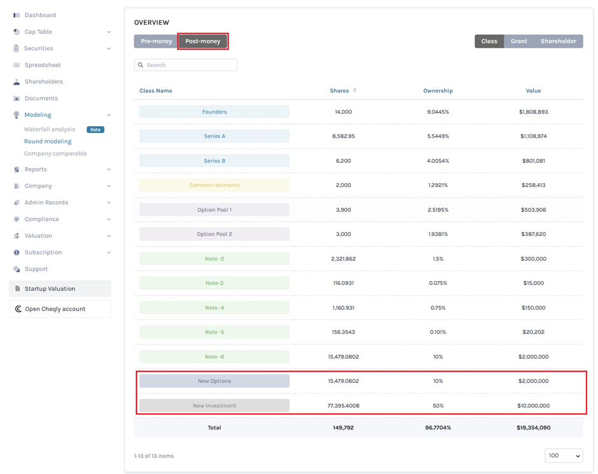Viewport: 598px width, 474px height.
Task: Expand the Reports menu chevron
Action: coord(108,170)
